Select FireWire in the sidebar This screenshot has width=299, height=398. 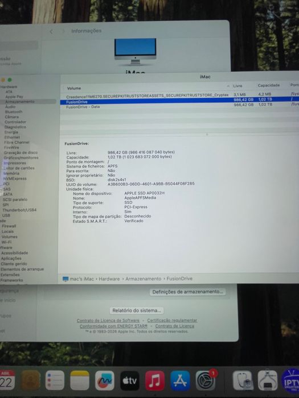coord(11,147)
